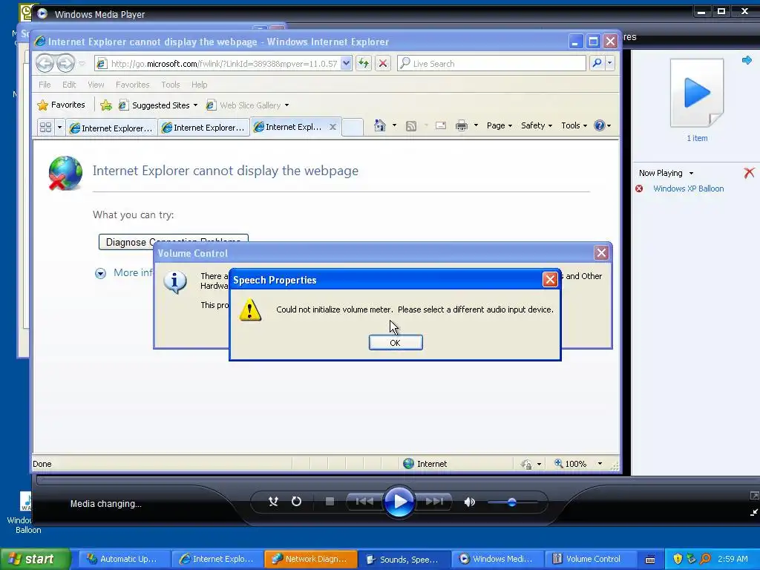760x570 pixels.
Task: Switch to first Internet Explorer tab
Action: pyautogui.click(x=111, y=128)
